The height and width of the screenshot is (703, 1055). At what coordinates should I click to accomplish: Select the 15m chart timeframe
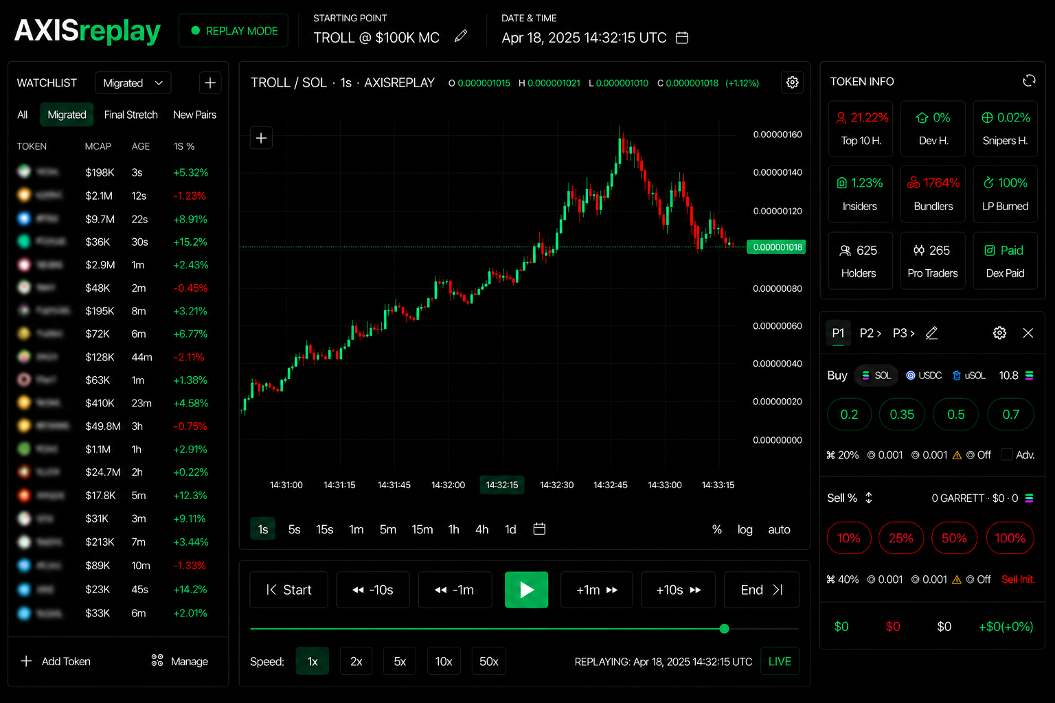(x=422, y=529)
